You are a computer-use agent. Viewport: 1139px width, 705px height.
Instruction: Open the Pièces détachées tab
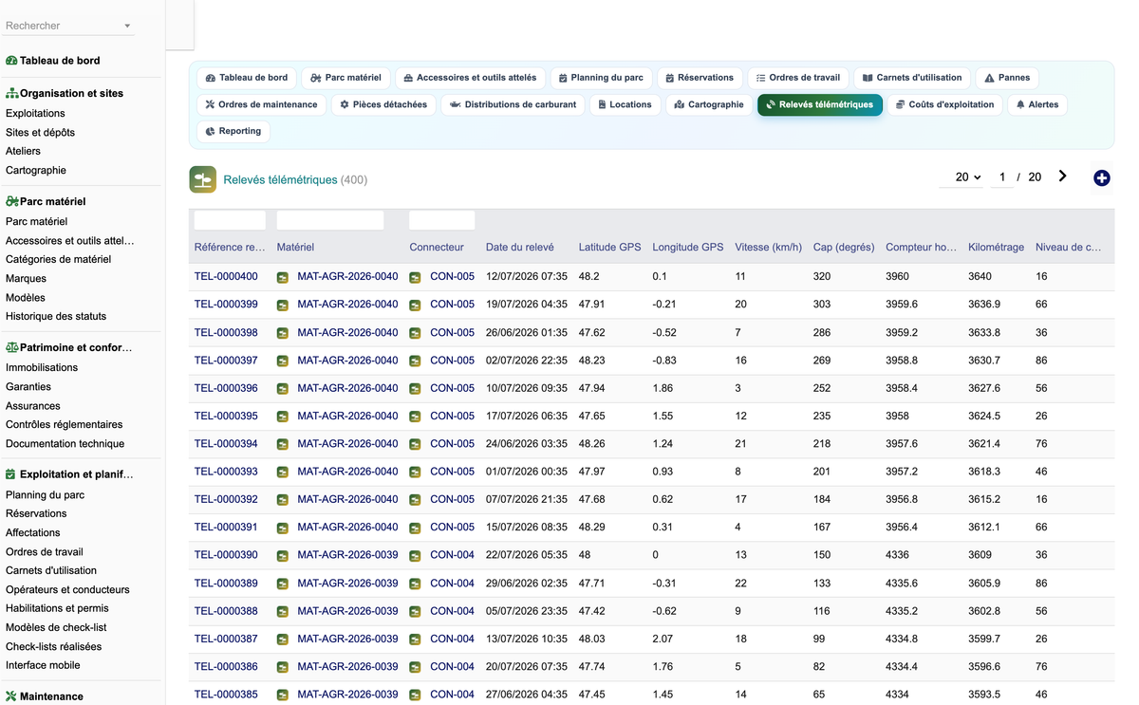(383, 104)
